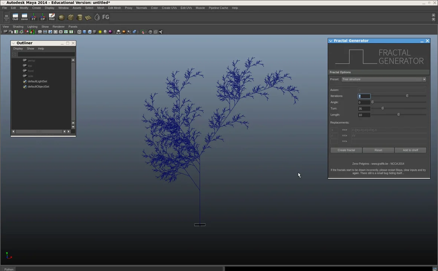
Task: Click the CP shelf icon
Action: 43,17
